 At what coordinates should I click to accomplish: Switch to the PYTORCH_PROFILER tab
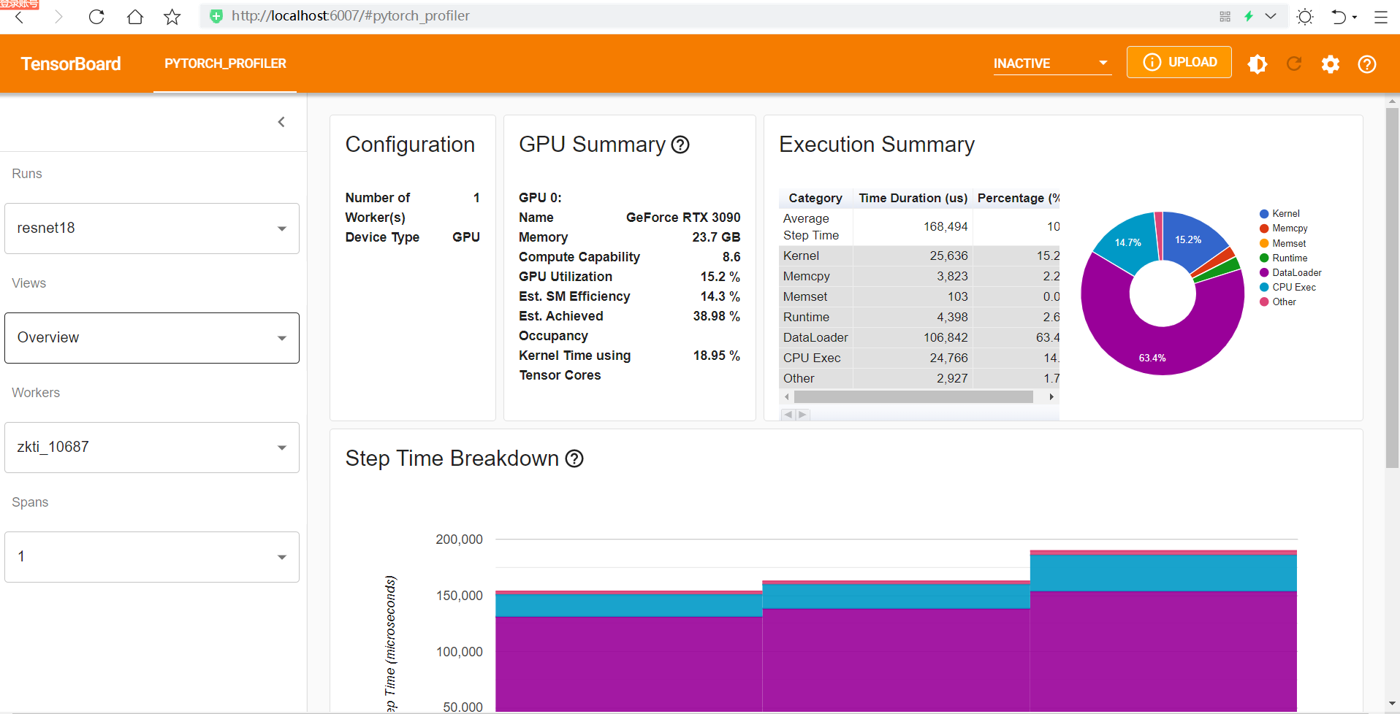pos(225,64)
